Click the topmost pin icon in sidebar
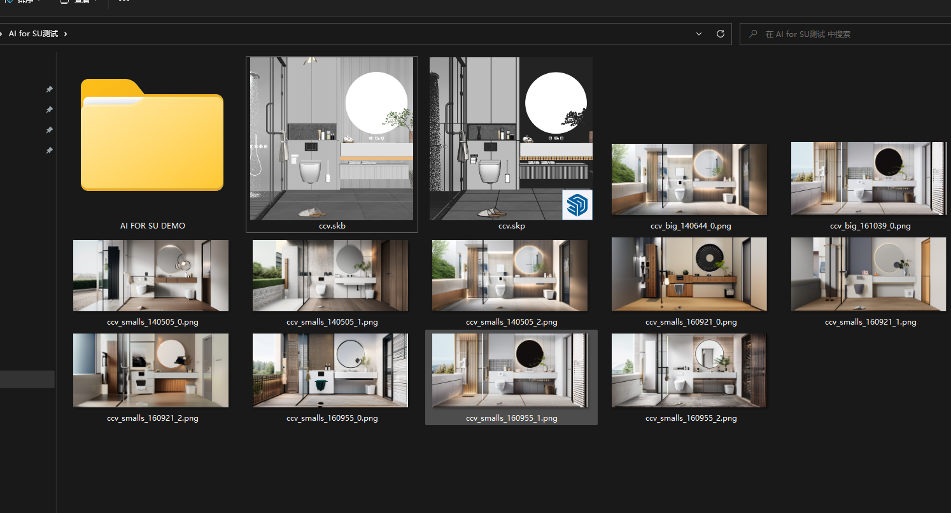The width and height of the screenshot is (951, 513). tap(49, 90)
